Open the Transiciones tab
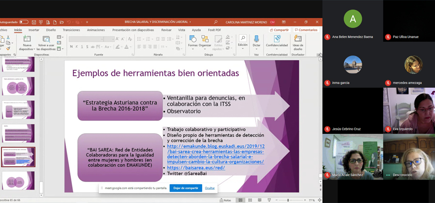 71,30
